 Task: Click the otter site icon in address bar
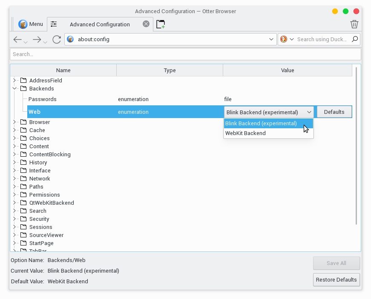(x=70, y=39)
